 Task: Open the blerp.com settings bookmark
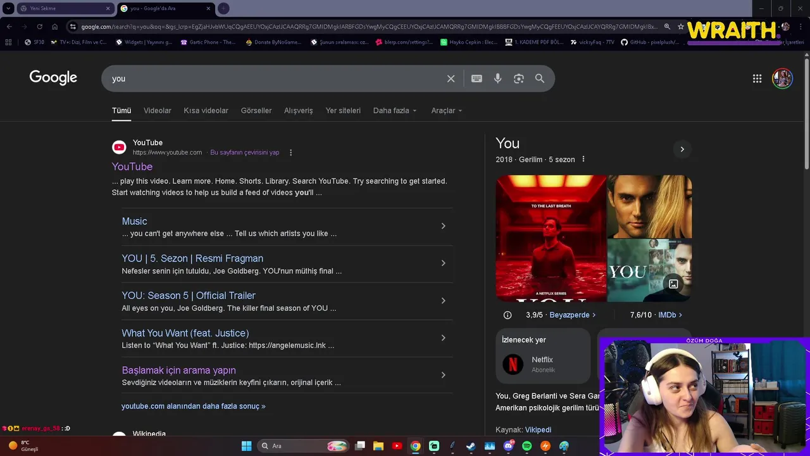[x=404, y=42]
